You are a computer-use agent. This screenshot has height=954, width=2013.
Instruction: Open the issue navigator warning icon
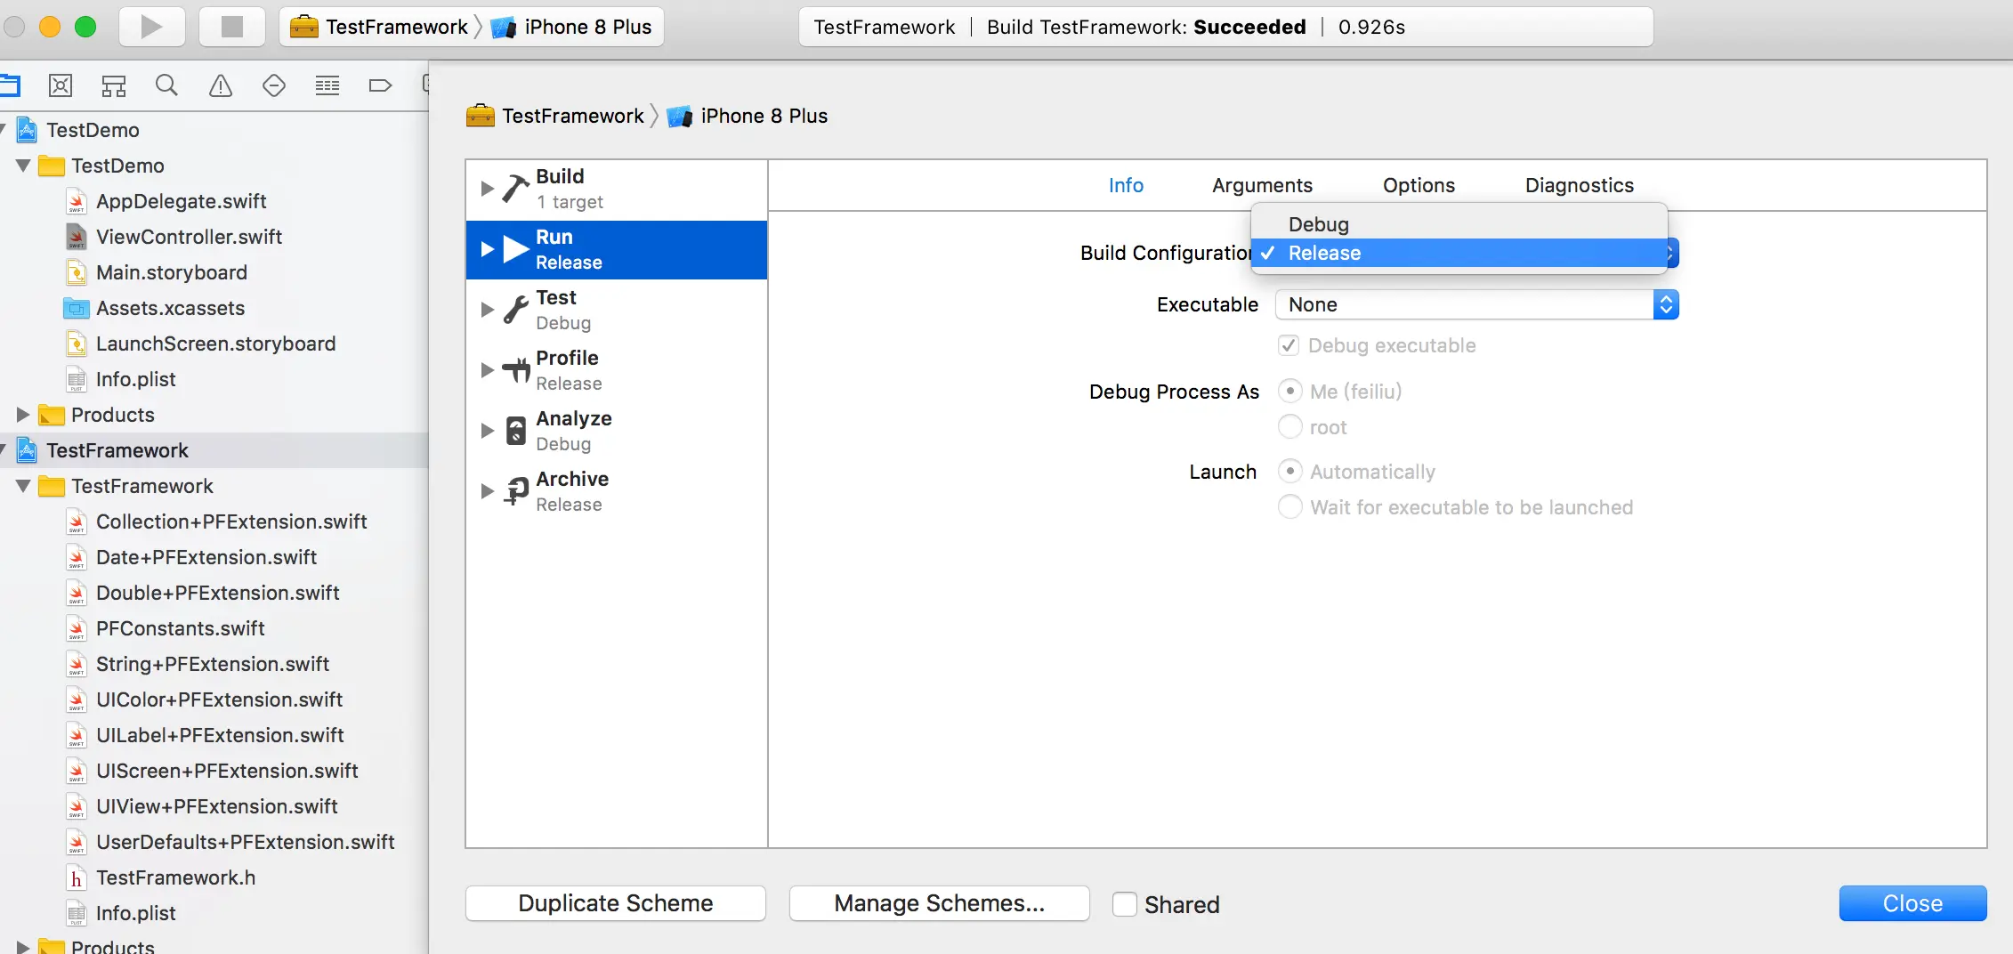click(221, 85)
